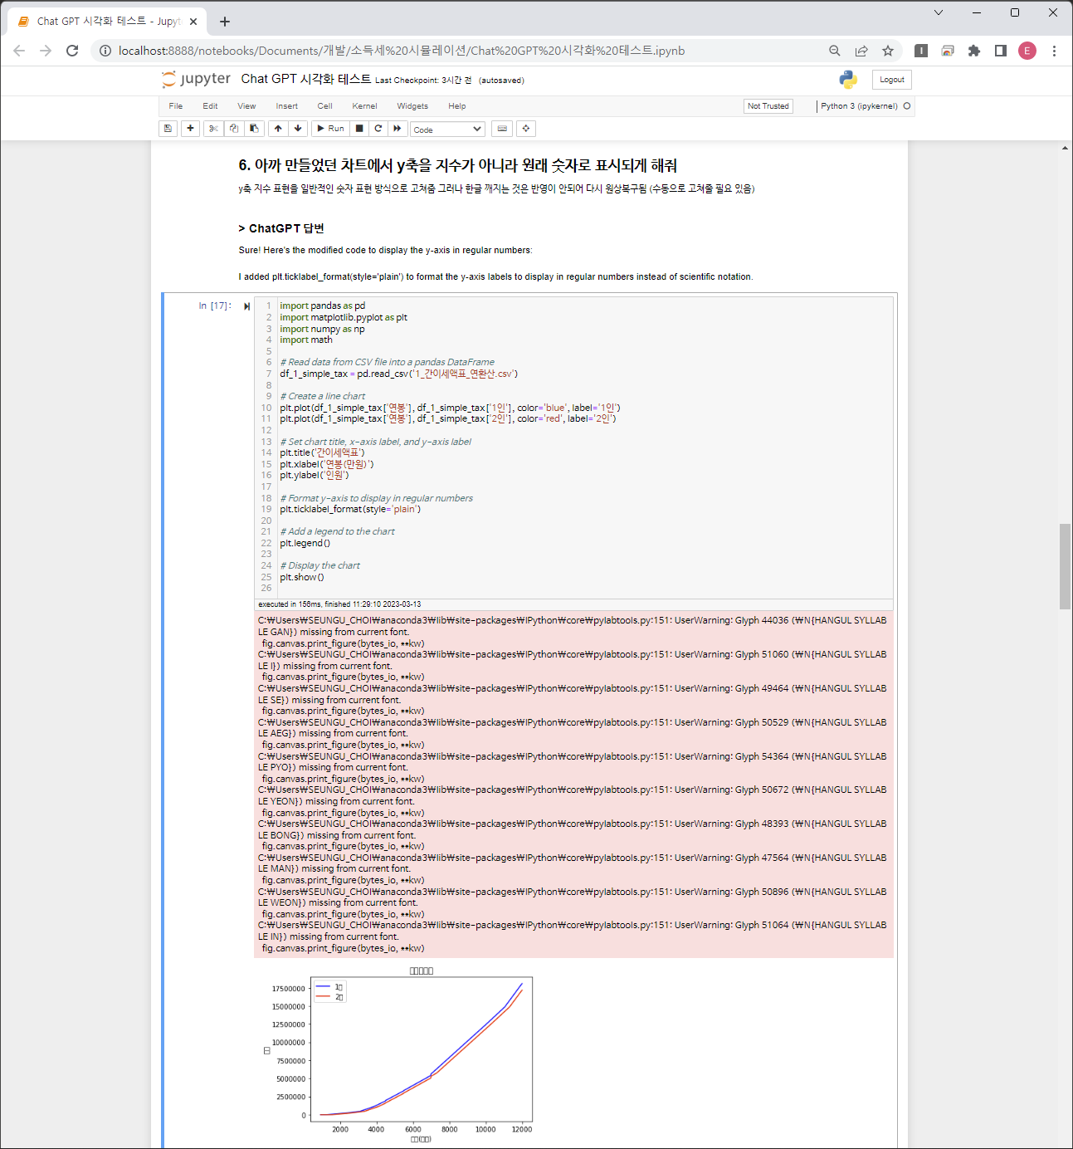Click the heading 6. 아까 만들었던 차트에서
This screenshot has width=1073, height=1149.
click(457, 165)
